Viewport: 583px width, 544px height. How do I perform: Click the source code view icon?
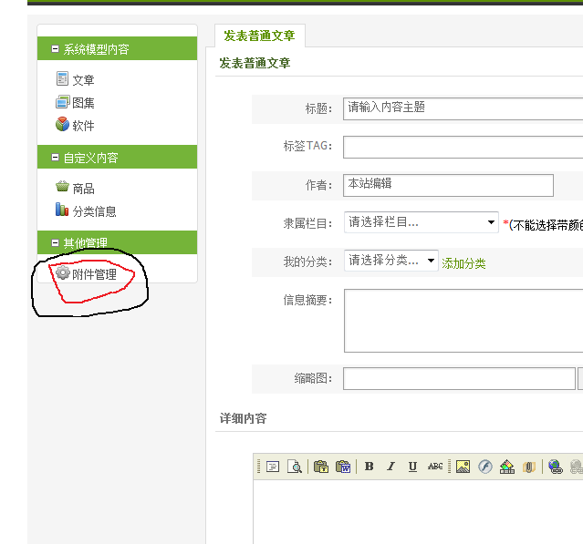tap(272, 467)
